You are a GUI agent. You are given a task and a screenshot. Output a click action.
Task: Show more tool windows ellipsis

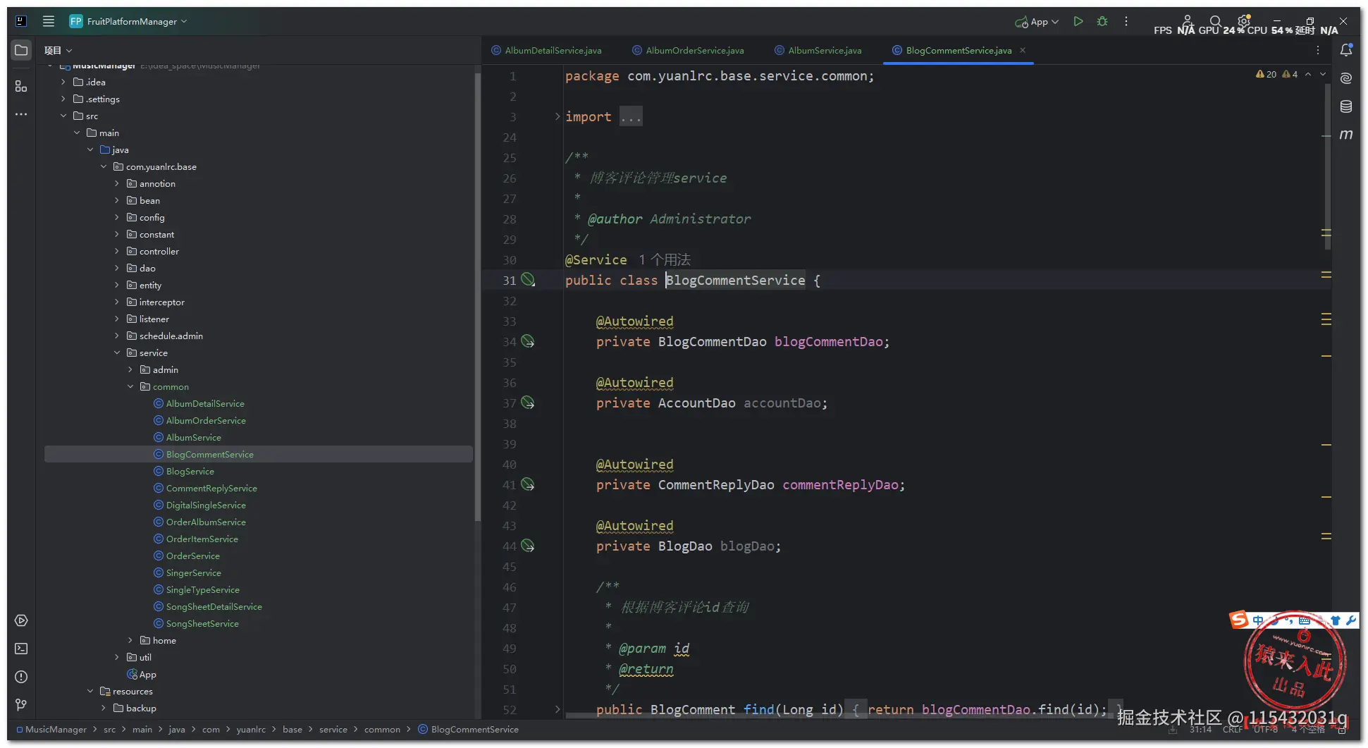coord(21,114)
